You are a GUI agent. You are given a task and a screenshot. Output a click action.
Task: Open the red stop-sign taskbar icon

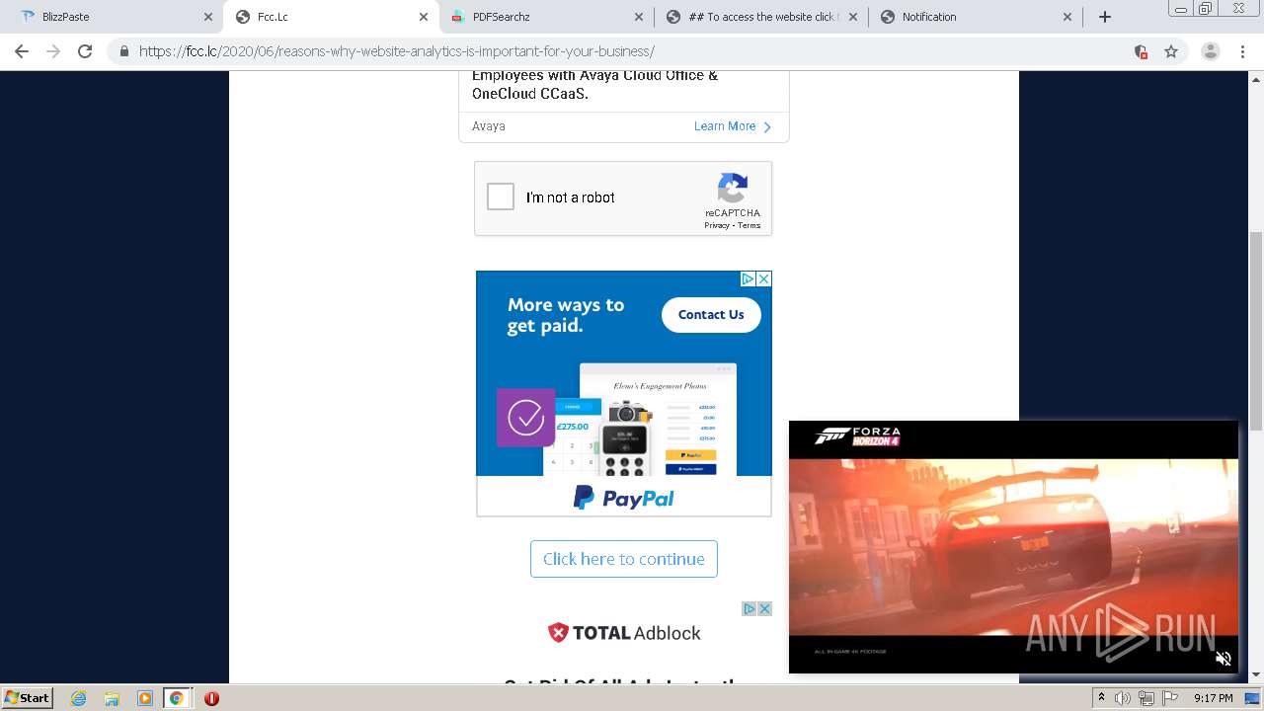(x=211, y=698)
